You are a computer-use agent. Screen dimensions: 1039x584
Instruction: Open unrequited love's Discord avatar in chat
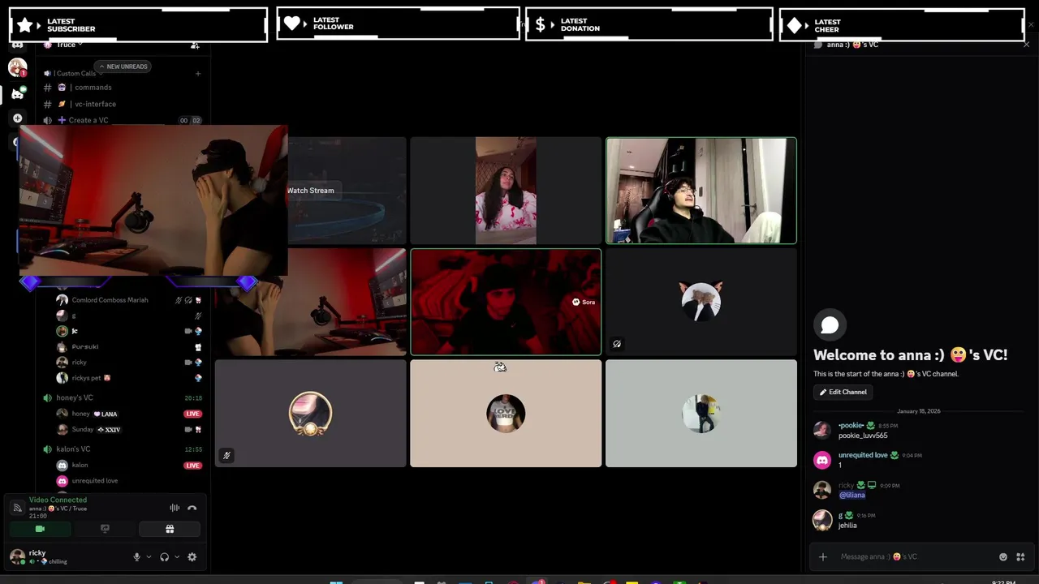822,460
